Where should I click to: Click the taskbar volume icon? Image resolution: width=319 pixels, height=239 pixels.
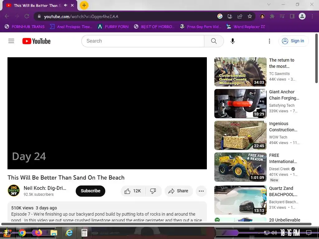coord(274,233)
